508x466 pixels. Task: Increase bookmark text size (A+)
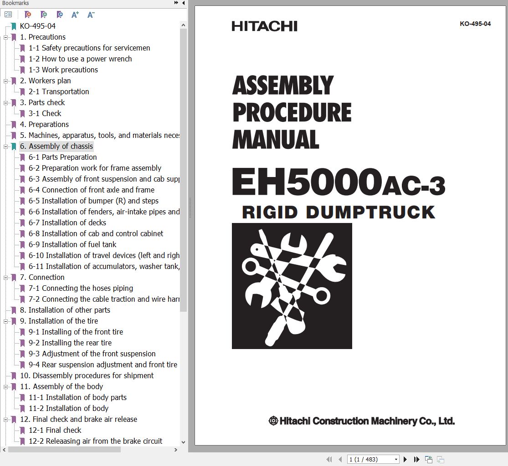click(75, 15)
